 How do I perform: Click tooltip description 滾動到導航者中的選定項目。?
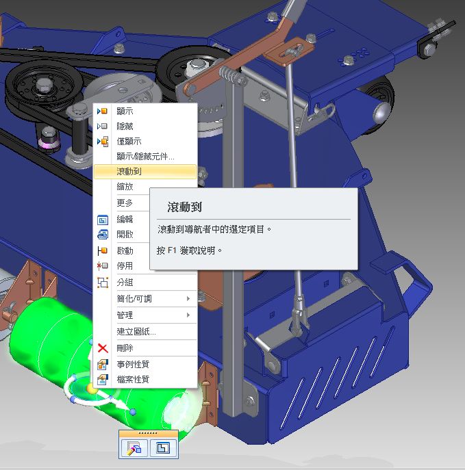tap(214, 230)
